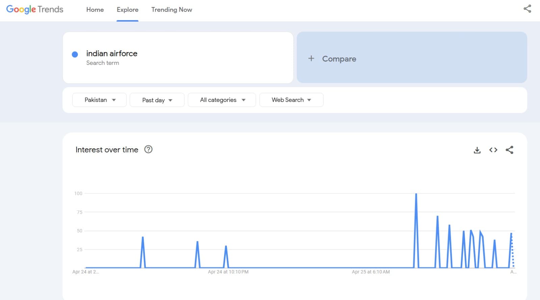Click the plus icon beside Compare
540x300 pixels.
[x=311, y=58]
